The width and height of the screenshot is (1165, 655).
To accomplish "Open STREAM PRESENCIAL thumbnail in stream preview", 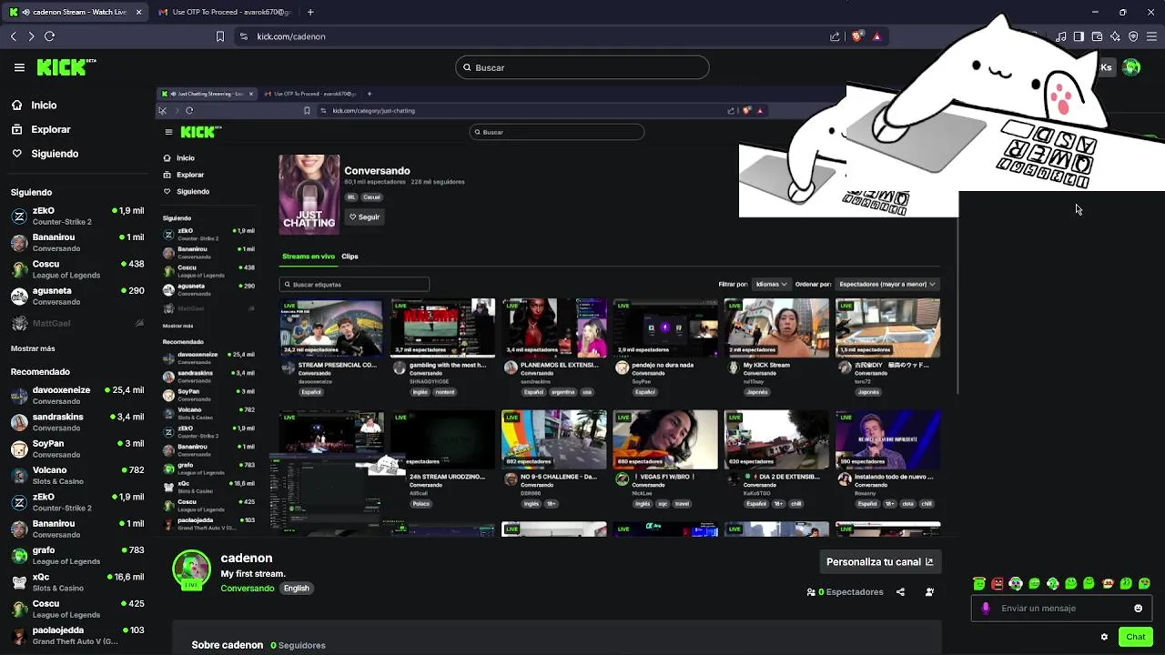I will [331, 327].
